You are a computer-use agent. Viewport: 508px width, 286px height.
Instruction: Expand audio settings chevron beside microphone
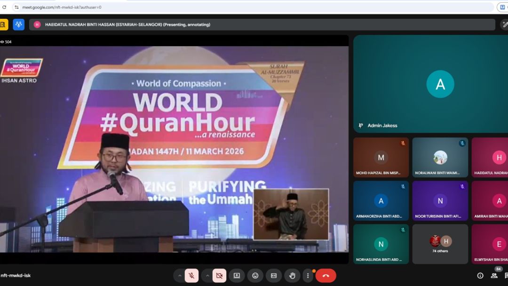click(180, 276)
